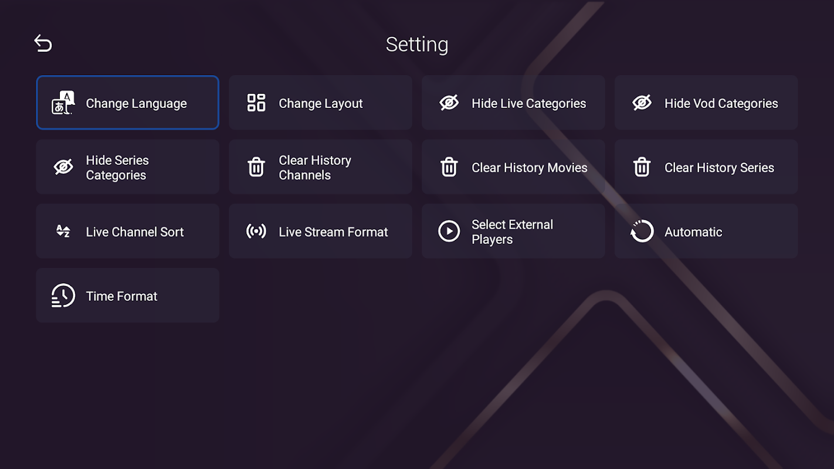The height and width of the screenshot is (469, 834).
Task: Click the broadcast signal icon
Action: (256, 231)
